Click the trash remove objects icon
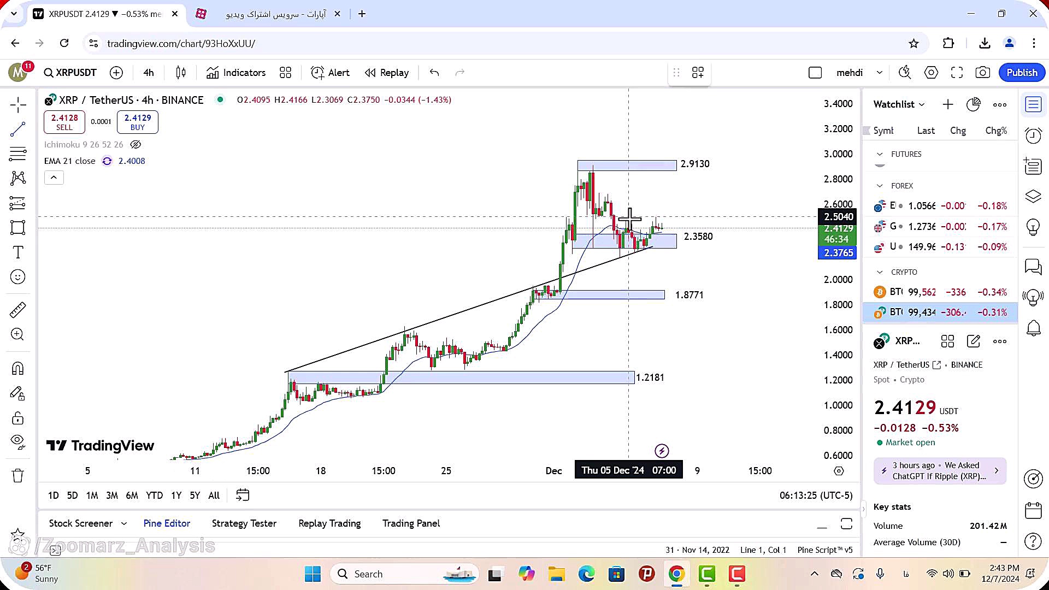This screenshot has height=590, width=1049. click(x=17, y=476)
